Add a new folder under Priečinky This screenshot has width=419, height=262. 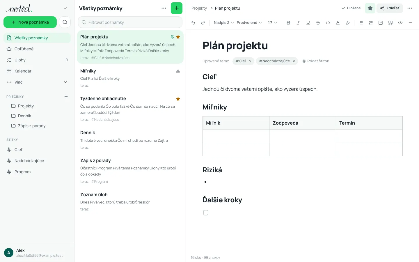[x=66, y=97]
